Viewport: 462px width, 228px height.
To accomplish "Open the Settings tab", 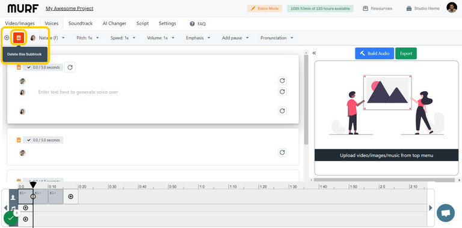I will coord(167,23).
